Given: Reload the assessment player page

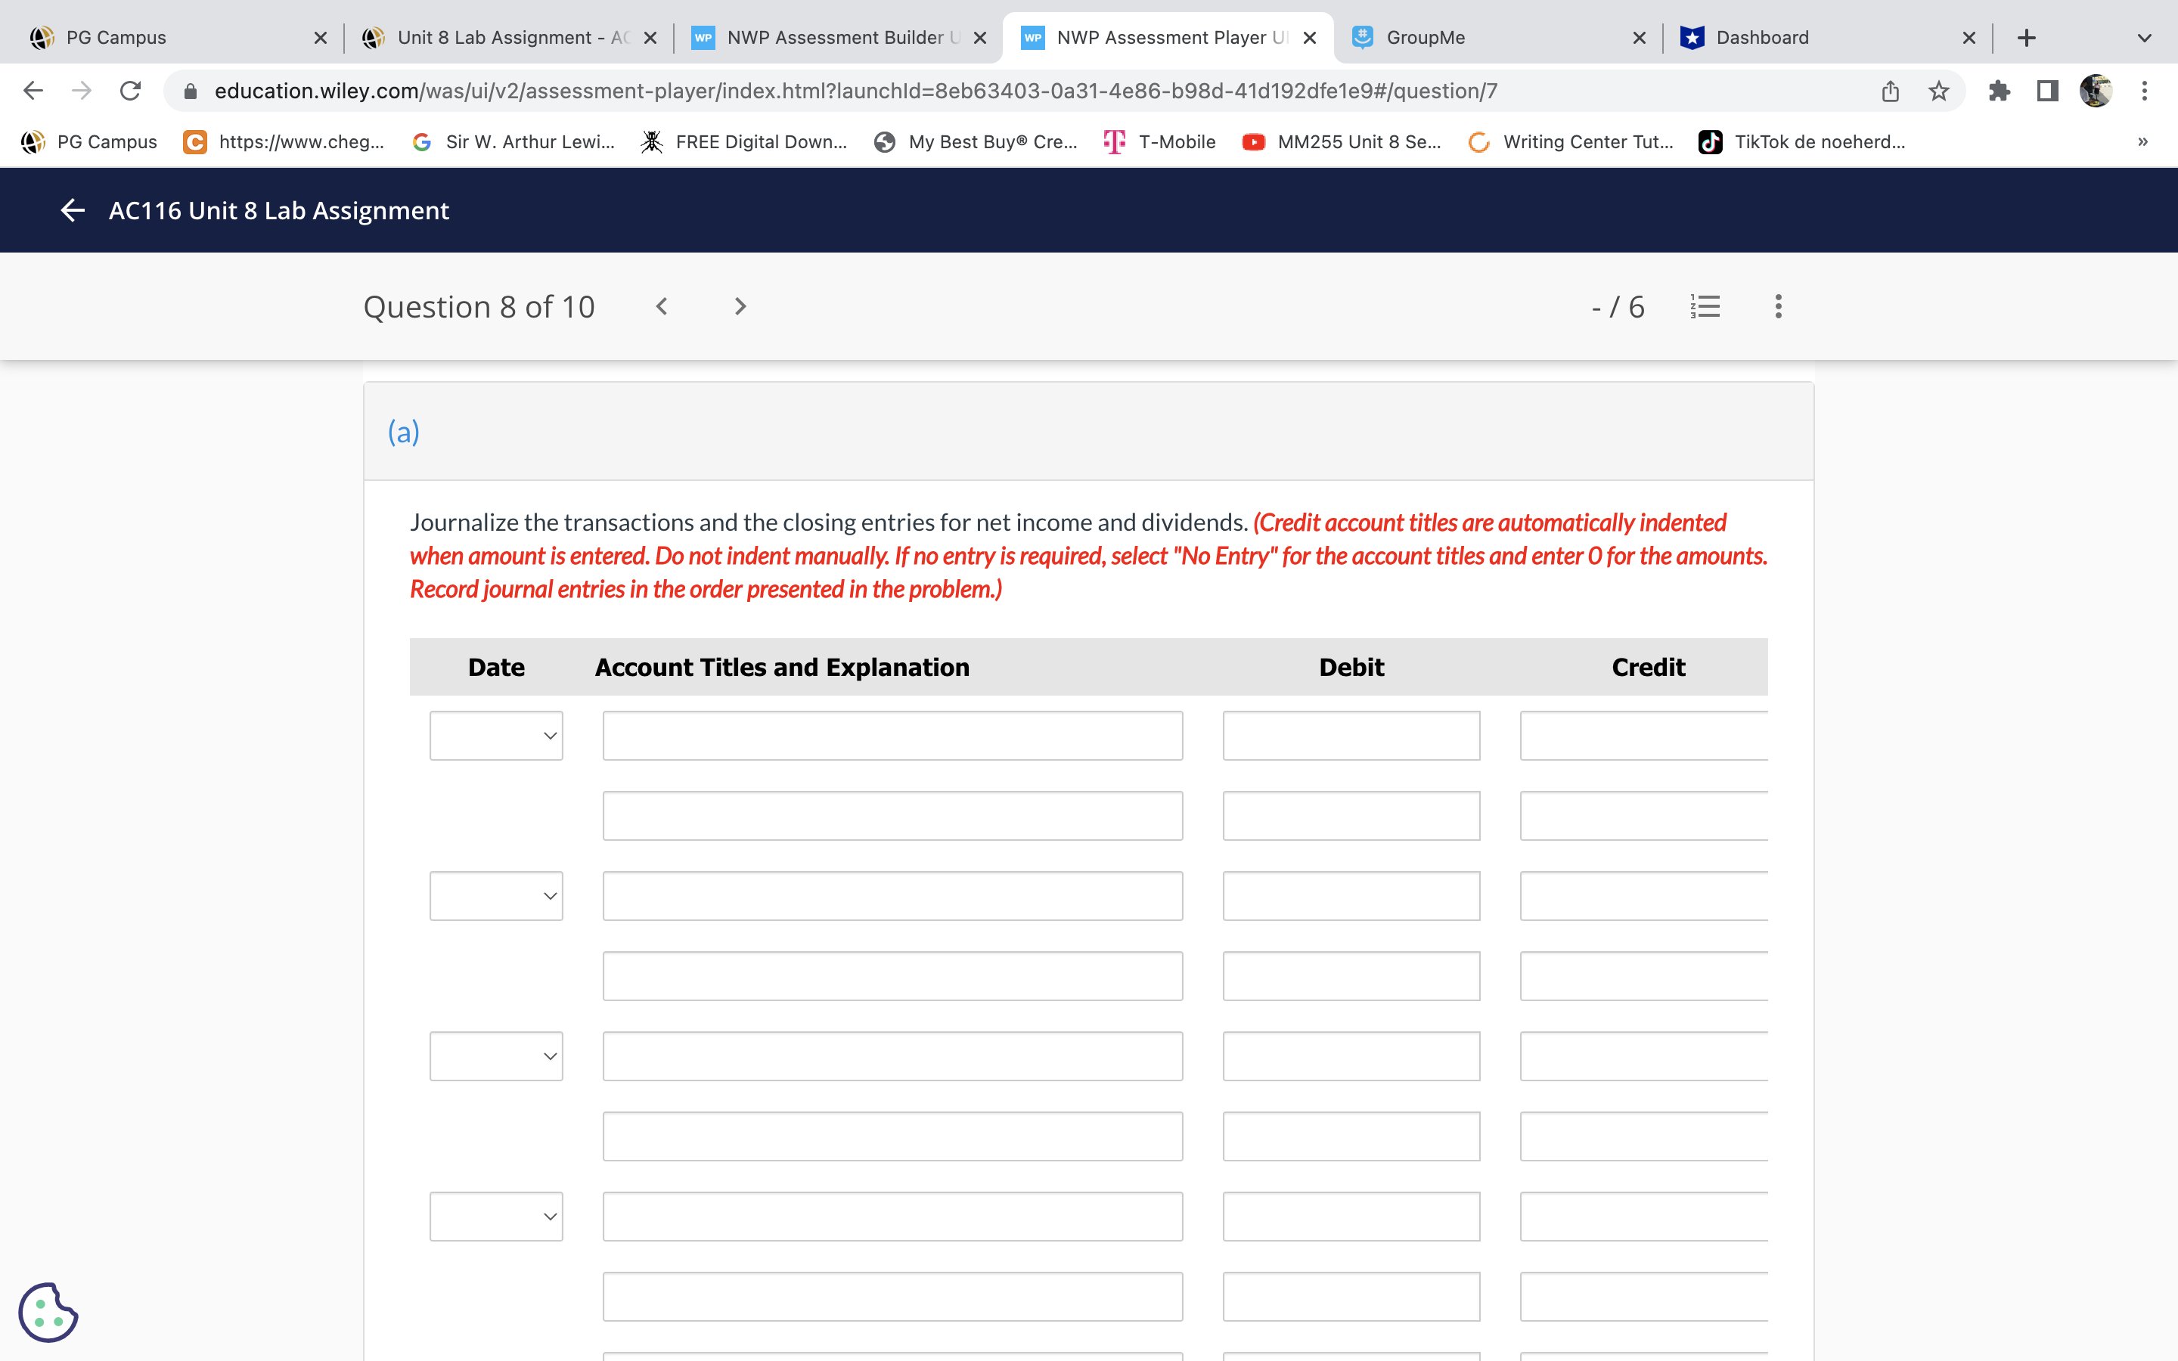Looking at the screenshot, I should coord(129,90).
